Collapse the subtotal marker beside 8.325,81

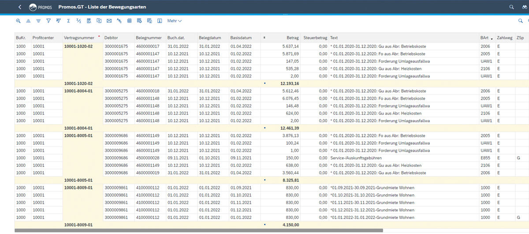(x=264, y=180)
